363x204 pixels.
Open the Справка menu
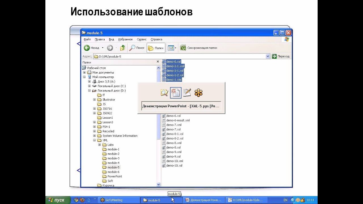156,39
